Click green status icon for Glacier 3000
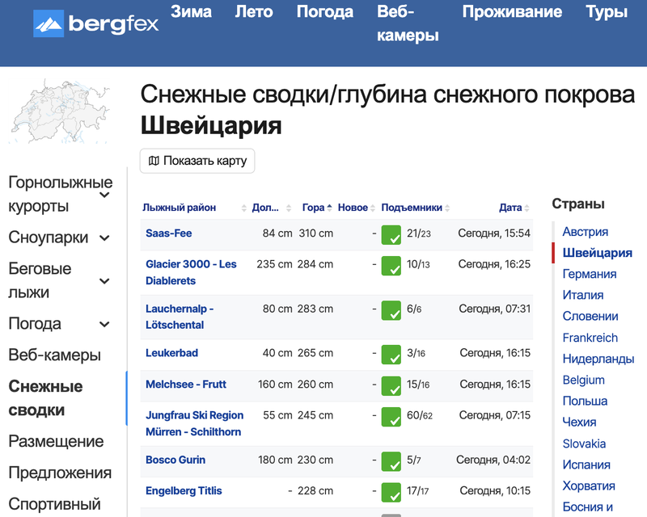 pyautogui.click(x=391, y=266)
